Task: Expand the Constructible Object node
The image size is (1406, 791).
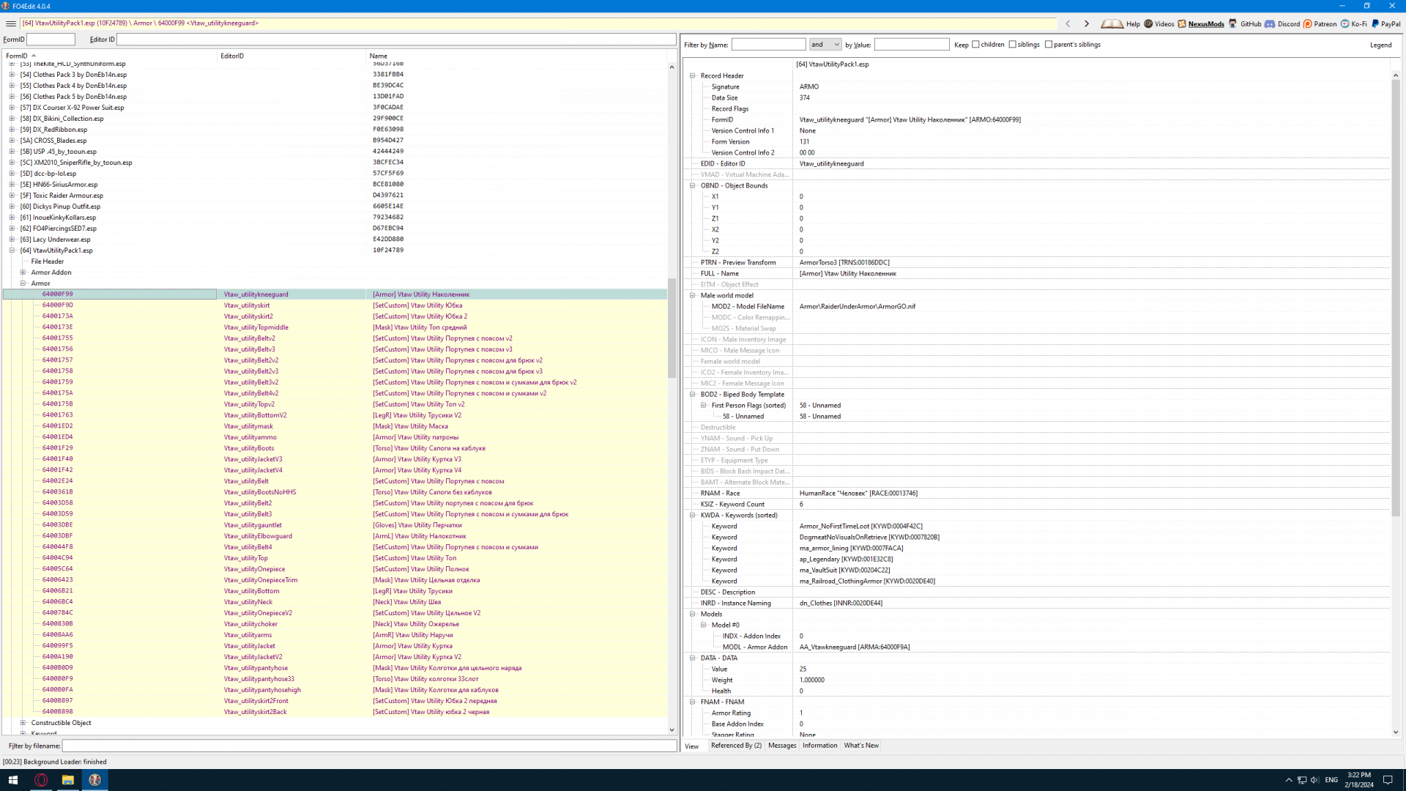Action: pos(23,723)
